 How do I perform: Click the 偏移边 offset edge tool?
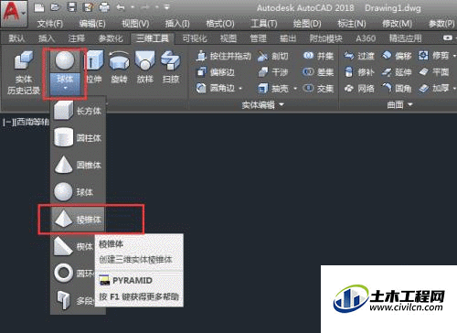(215, 72)
